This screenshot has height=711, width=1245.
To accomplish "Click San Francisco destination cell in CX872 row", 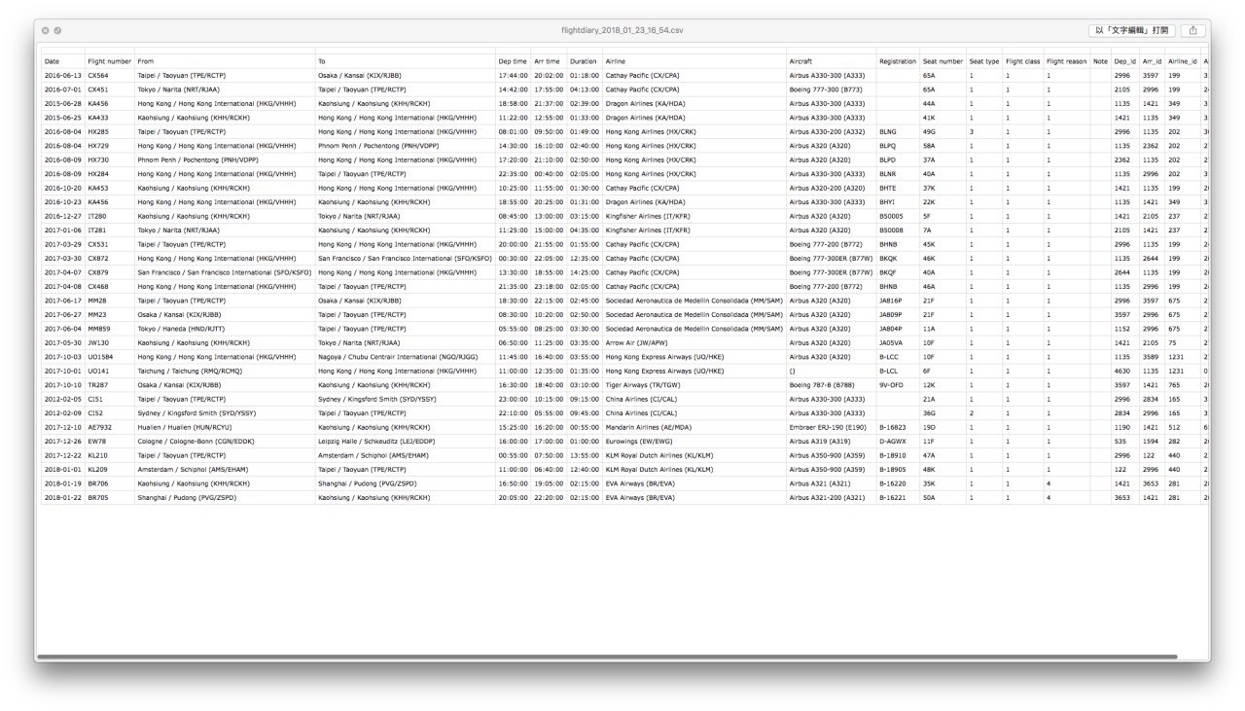I will click(405, 259).
